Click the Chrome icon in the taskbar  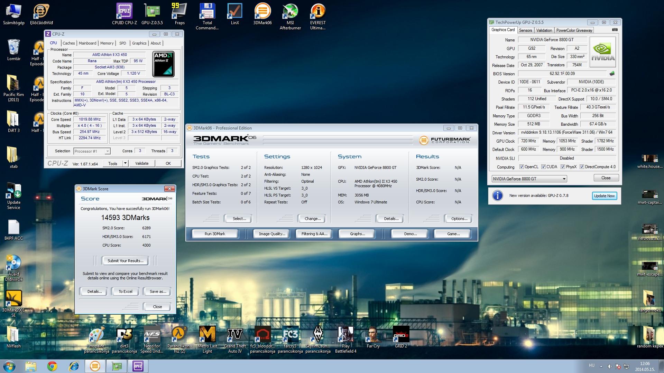point(52,366)
